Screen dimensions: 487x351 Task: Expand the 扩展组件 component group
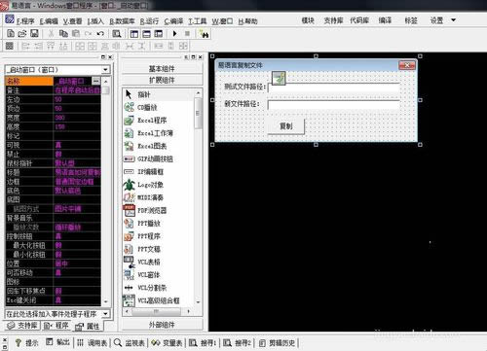coord(162,80)
